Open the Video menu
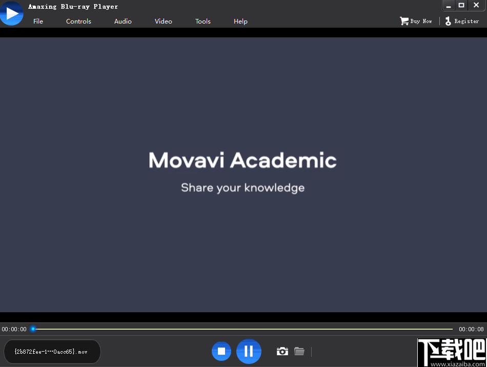This screenshot has width=487, height=367. [164, 21]
